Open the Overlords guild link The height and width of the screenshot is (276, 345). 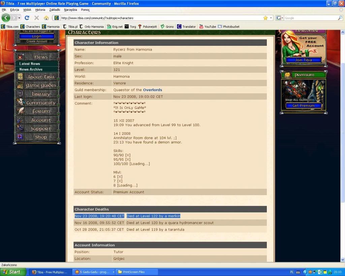click(x=153, y=90)
